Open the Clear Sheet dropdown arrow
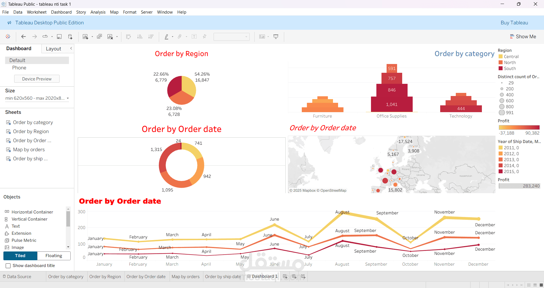 point(117,37)
